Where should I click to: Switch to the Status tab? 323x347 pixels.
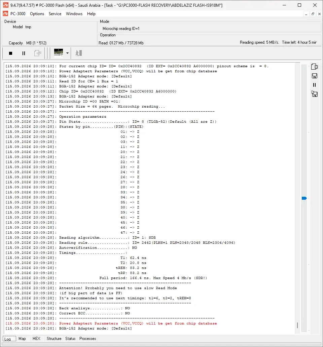click(x=70, y=339)
